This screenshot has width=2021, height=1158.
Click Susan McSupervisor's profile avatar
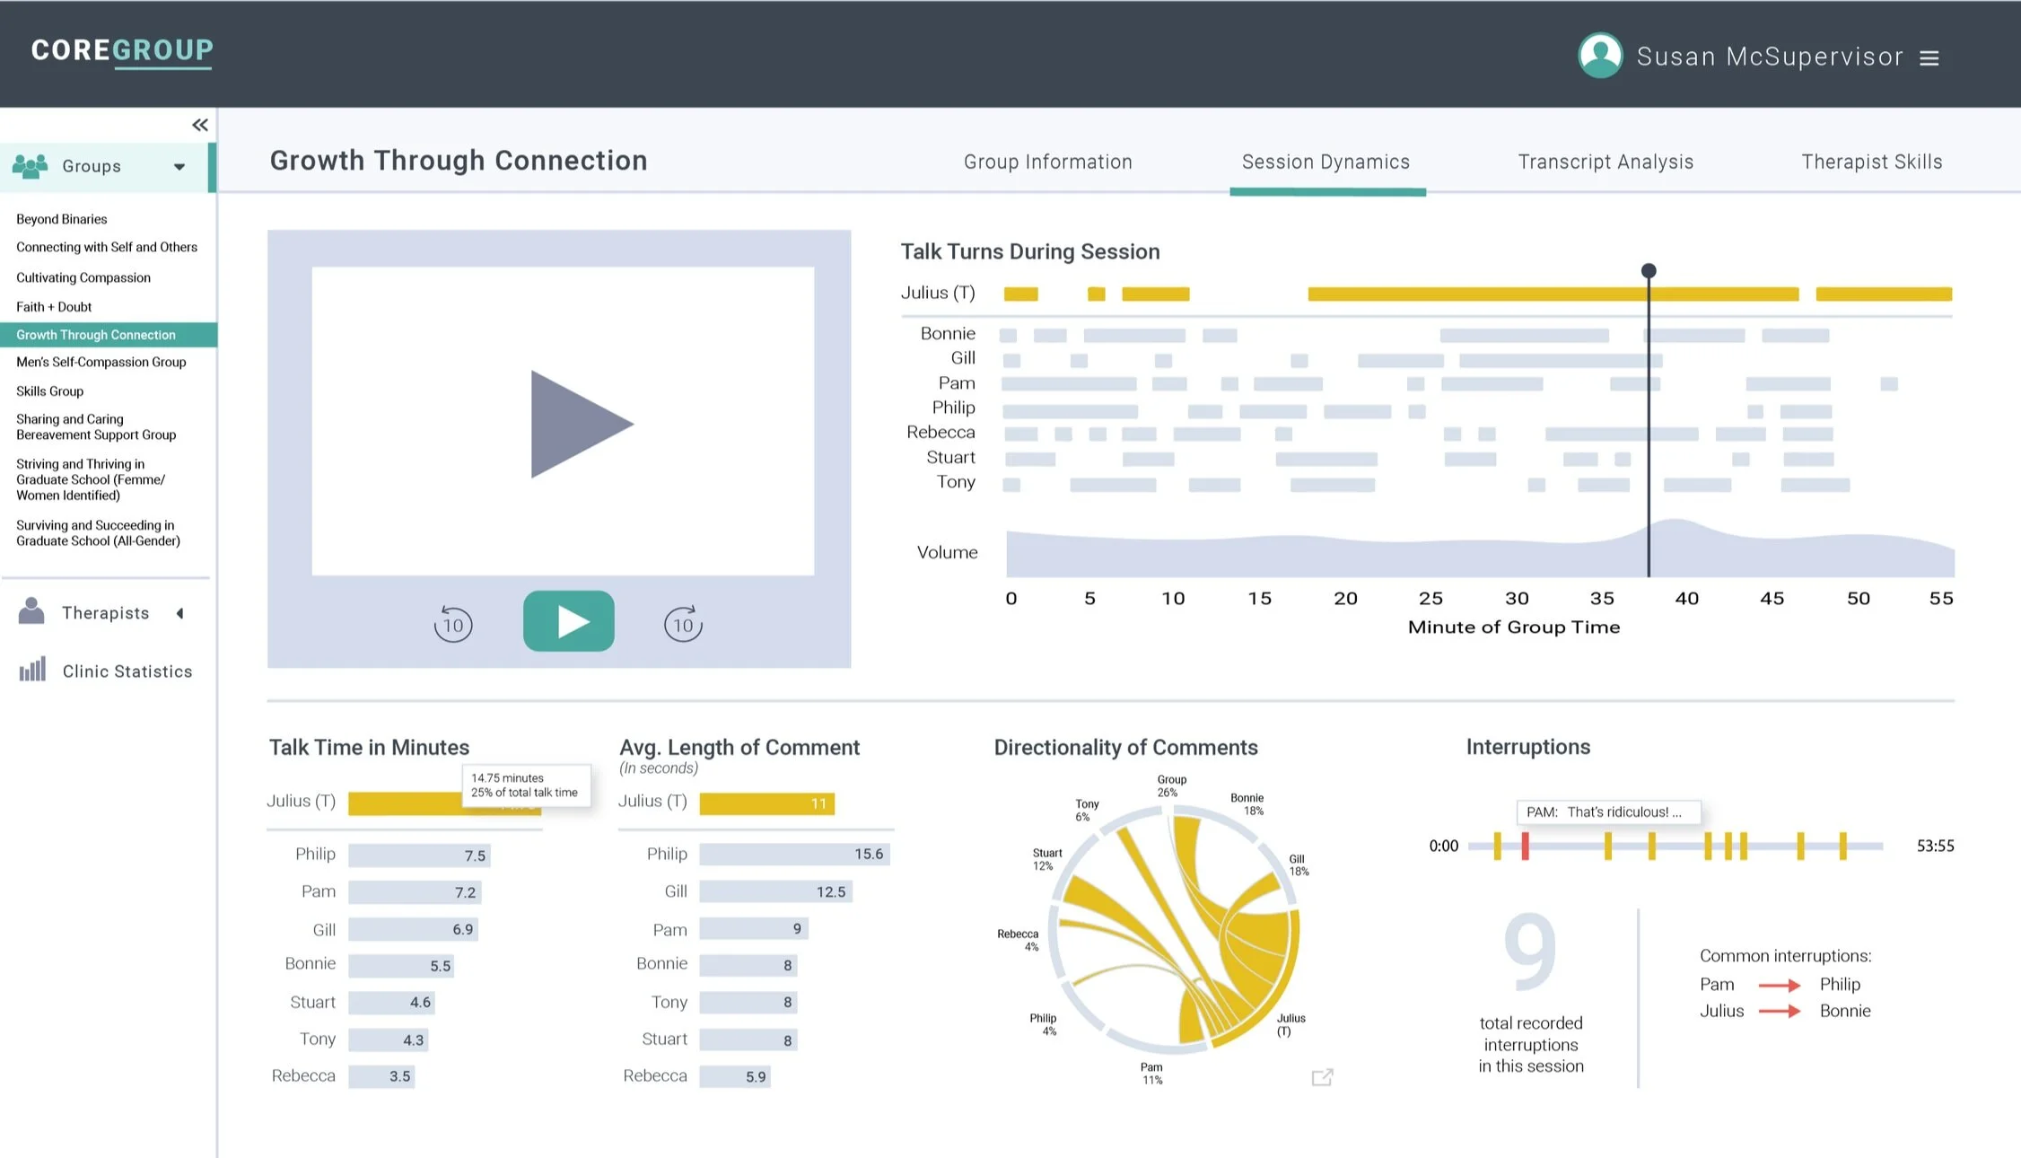(1599, 55)
